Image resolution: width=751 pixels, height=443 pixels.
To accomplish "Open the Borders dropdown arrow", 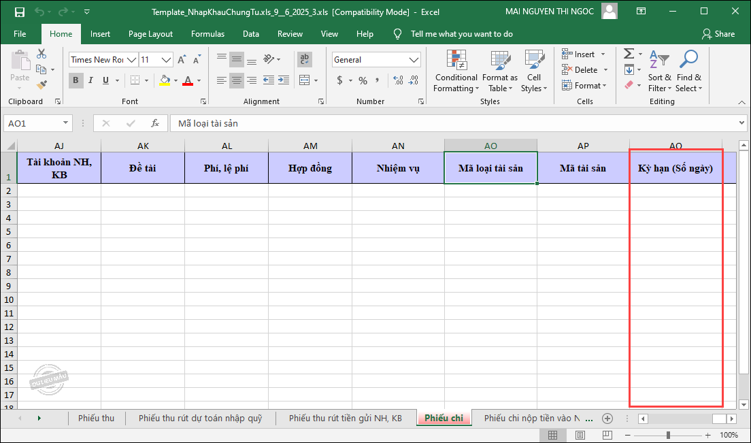I will (x=146, y=80).
